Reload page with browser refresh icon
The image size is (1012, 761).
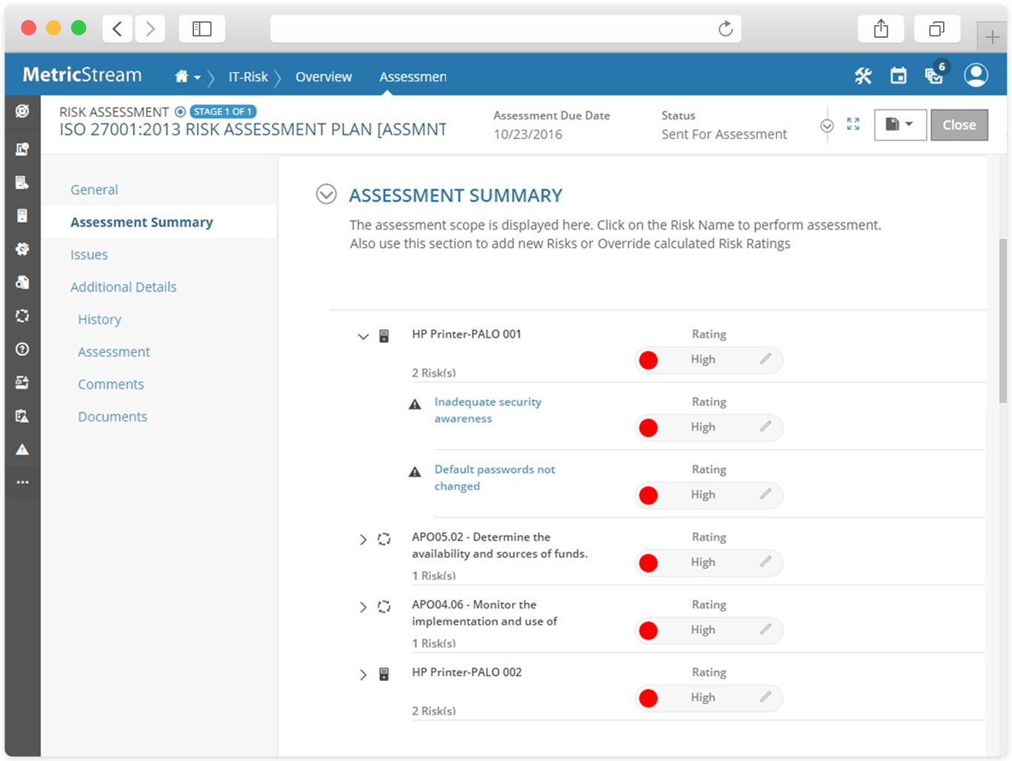coord(725,29)
